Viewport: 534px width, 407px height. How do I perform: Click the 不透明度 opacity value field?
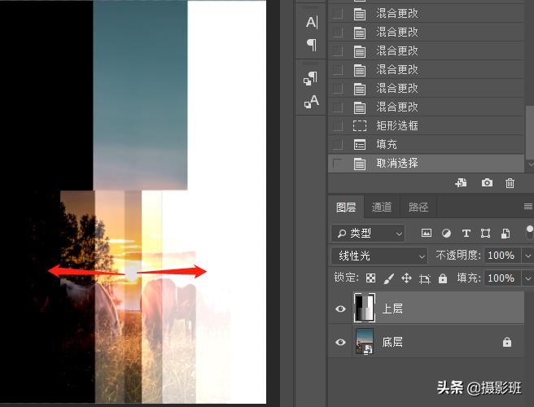502,256
